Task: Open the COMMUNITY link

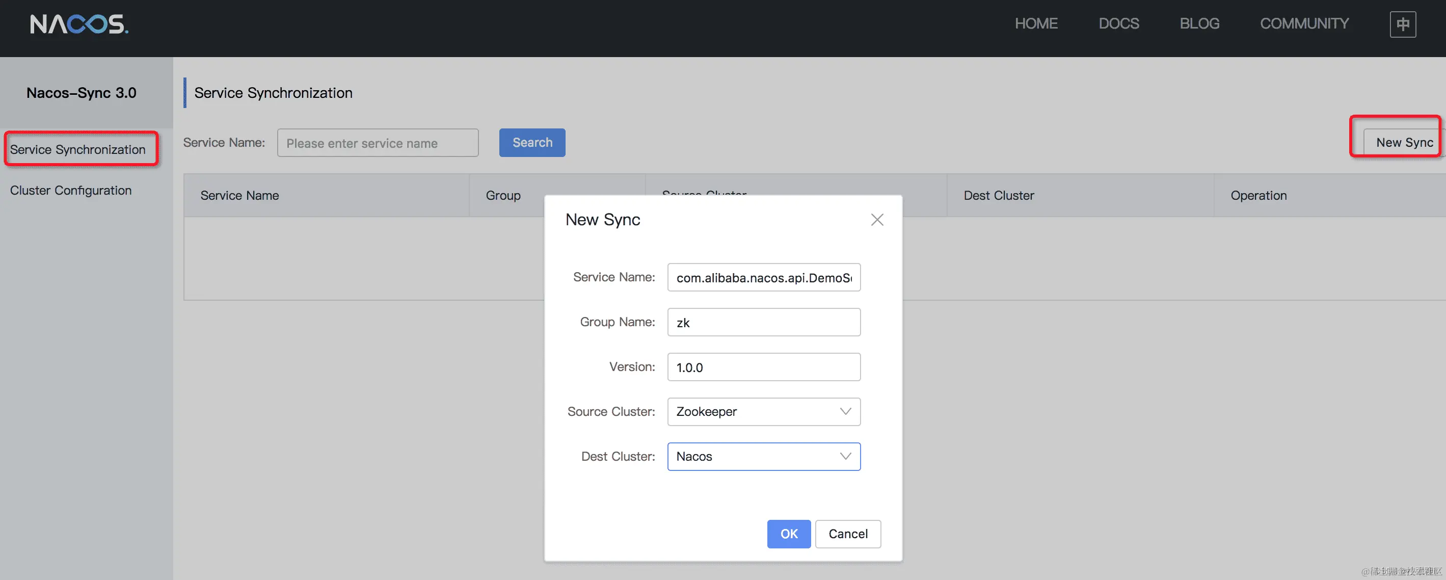Action: [x=1304, y=23]
